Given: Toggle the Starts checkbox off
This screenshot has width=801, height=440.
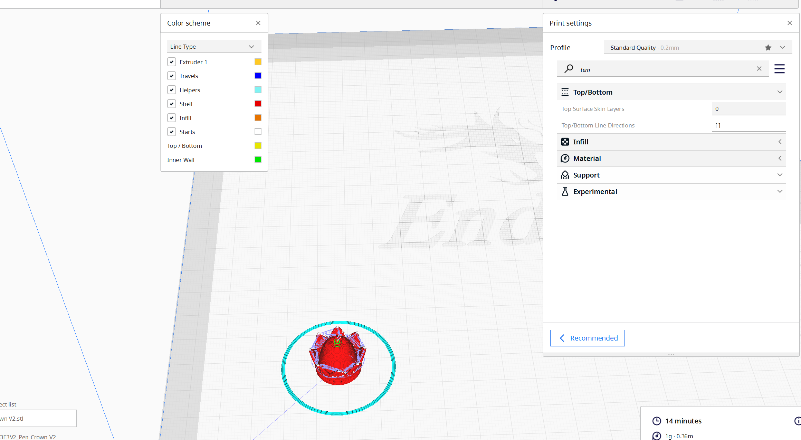Looking at the screenshot, I should tap(172, 132).
